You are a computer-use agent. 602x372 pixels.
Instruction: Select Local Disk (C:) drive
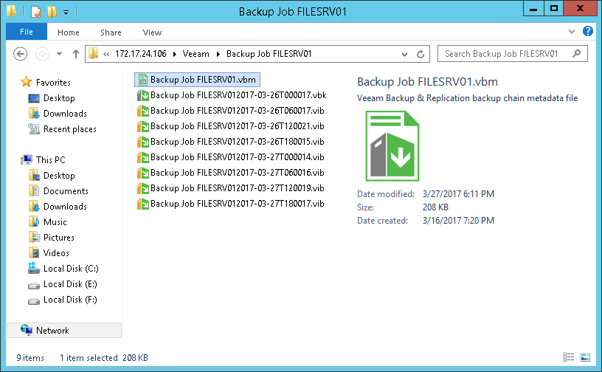click(71, 269)
